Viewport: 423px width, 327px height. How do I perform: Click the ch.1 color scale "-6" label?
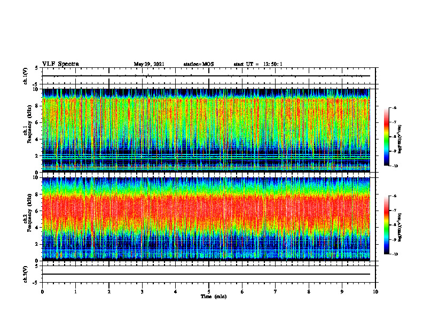point(394,107)
